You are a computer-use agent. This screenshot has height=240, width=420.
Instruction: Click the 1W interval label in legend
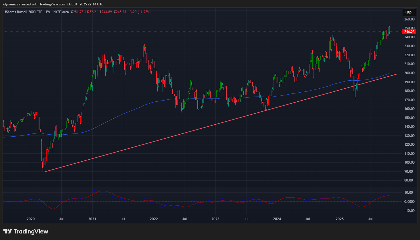point(48,12)
